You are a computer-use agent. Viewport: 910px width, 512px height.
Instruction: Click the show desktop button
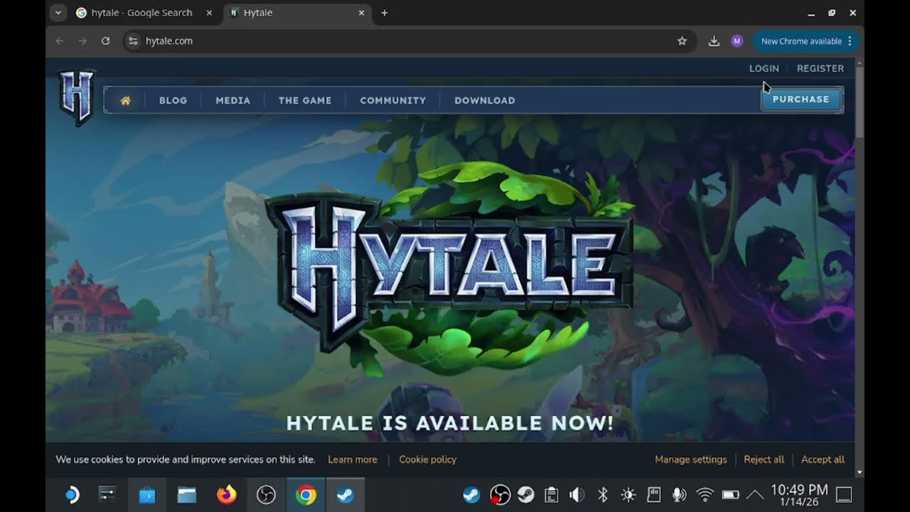pyautogui.click(x=844, y=494)
